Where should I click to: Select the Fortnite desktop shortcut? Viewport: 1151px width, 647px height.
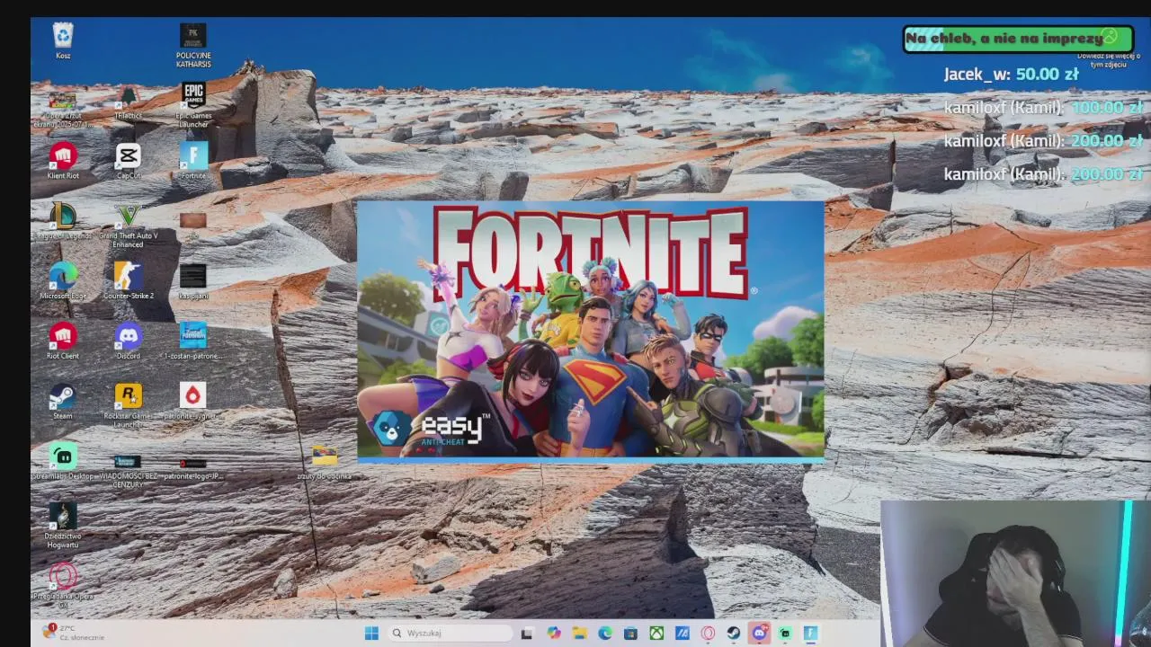192,161
